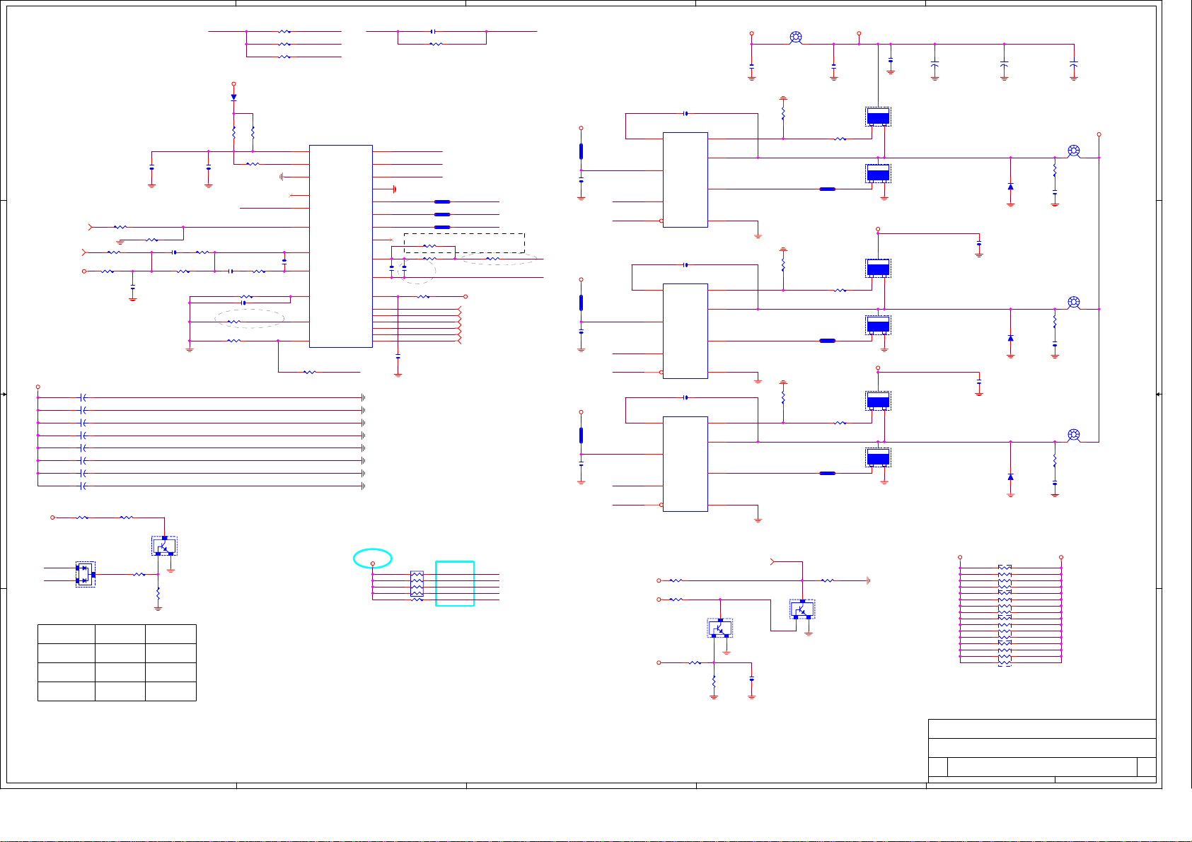1192x842 pixels.
Task: Select the largest gray dashed ellipse left of the main IC
Action: (x=250, y=318)
